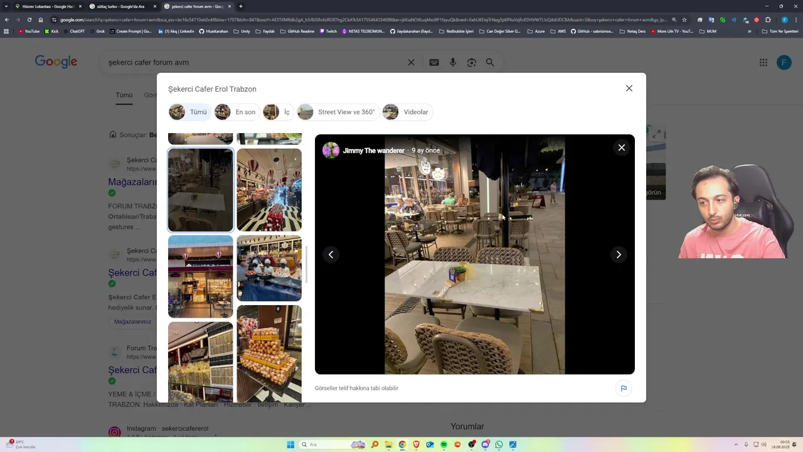
Task: Open the Google apps grid
Action: tap(763, 62)
